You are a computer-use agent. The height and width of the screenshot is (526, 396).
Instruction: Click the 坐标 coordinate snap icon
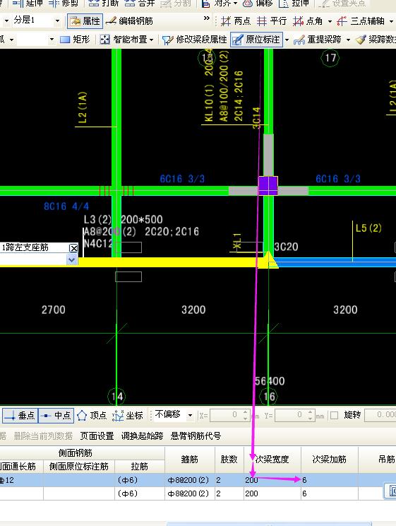click(x=128, y=415)
